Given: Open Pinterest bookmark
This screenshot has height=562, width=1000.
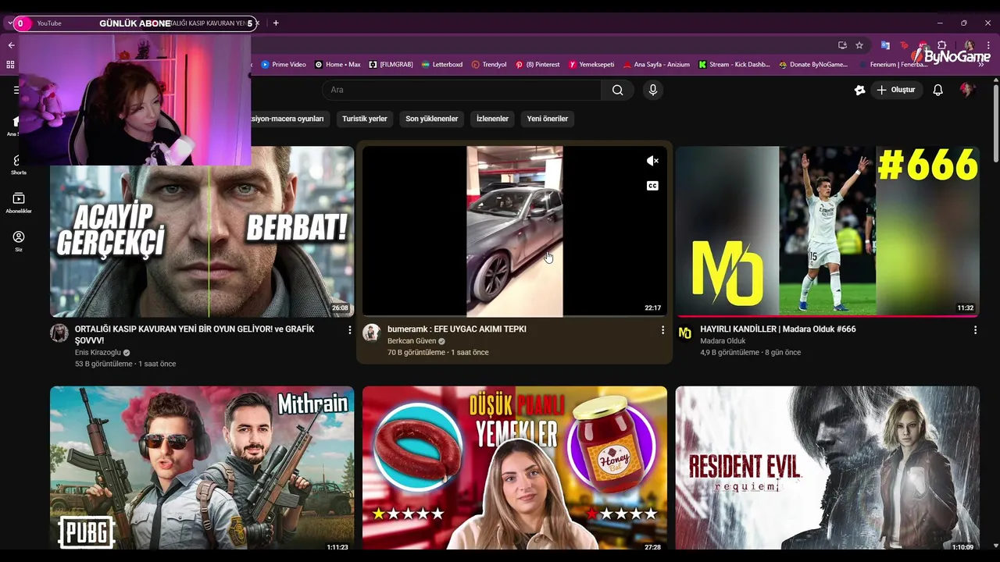Looking at the screenshot, I should click(537, 65).
